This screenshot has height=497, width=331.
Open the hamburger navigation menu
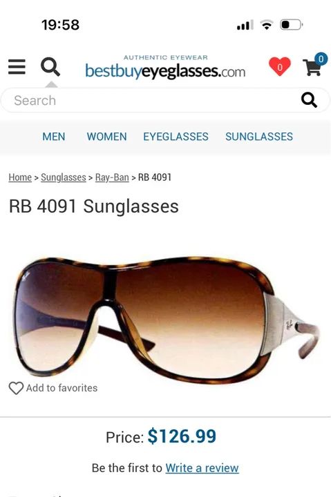click(17, 67)
